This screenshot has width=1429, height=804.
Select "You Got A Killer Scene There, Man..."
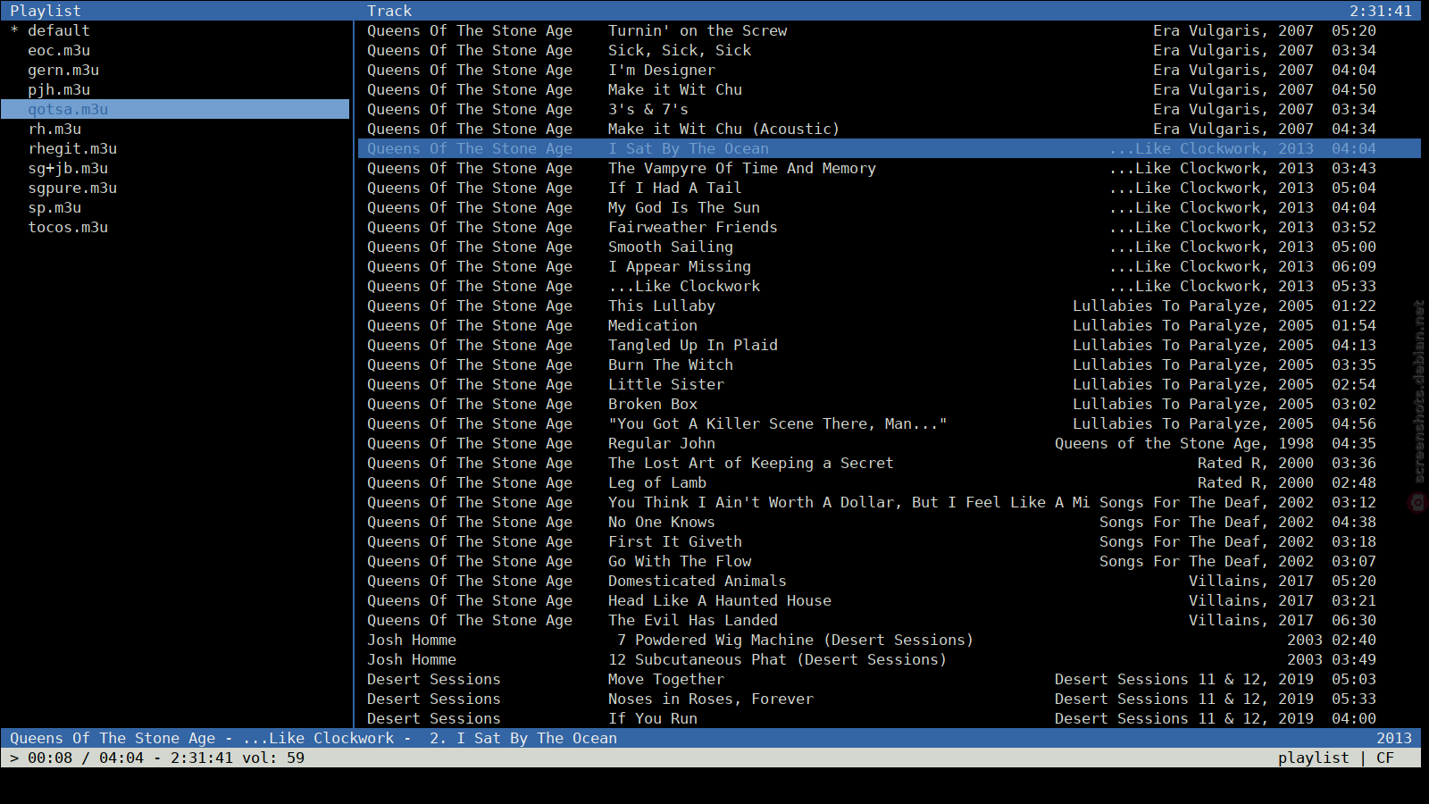pyautogui.click(x=890, y=423)
